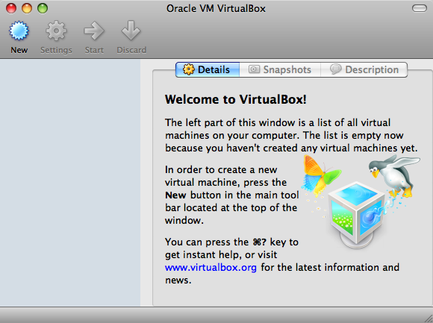Screen dimensions: 433x323
Task: Click the butterfly illustration
Action: click(x=321, y=175)
